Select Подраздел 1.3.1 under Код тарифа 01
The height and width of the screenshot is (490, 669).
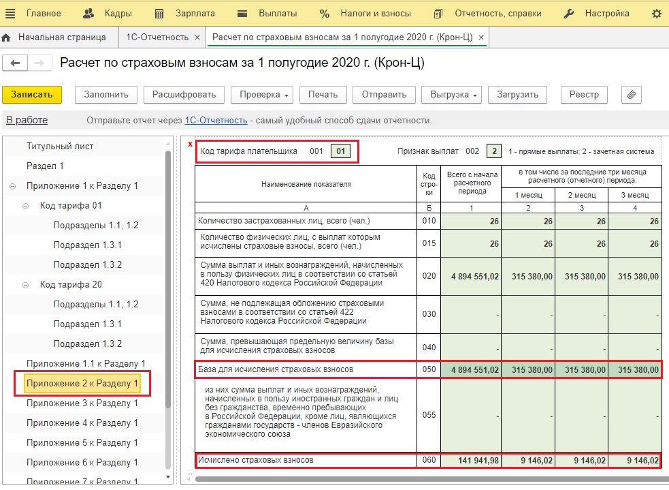pos(88,245)
